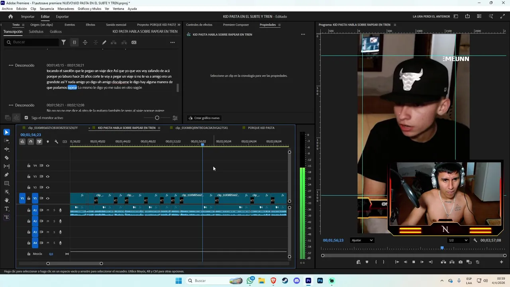This screenshot has height=287, width=510.
Task: Add marker in timeline header
Action: [x=48, y=142]
